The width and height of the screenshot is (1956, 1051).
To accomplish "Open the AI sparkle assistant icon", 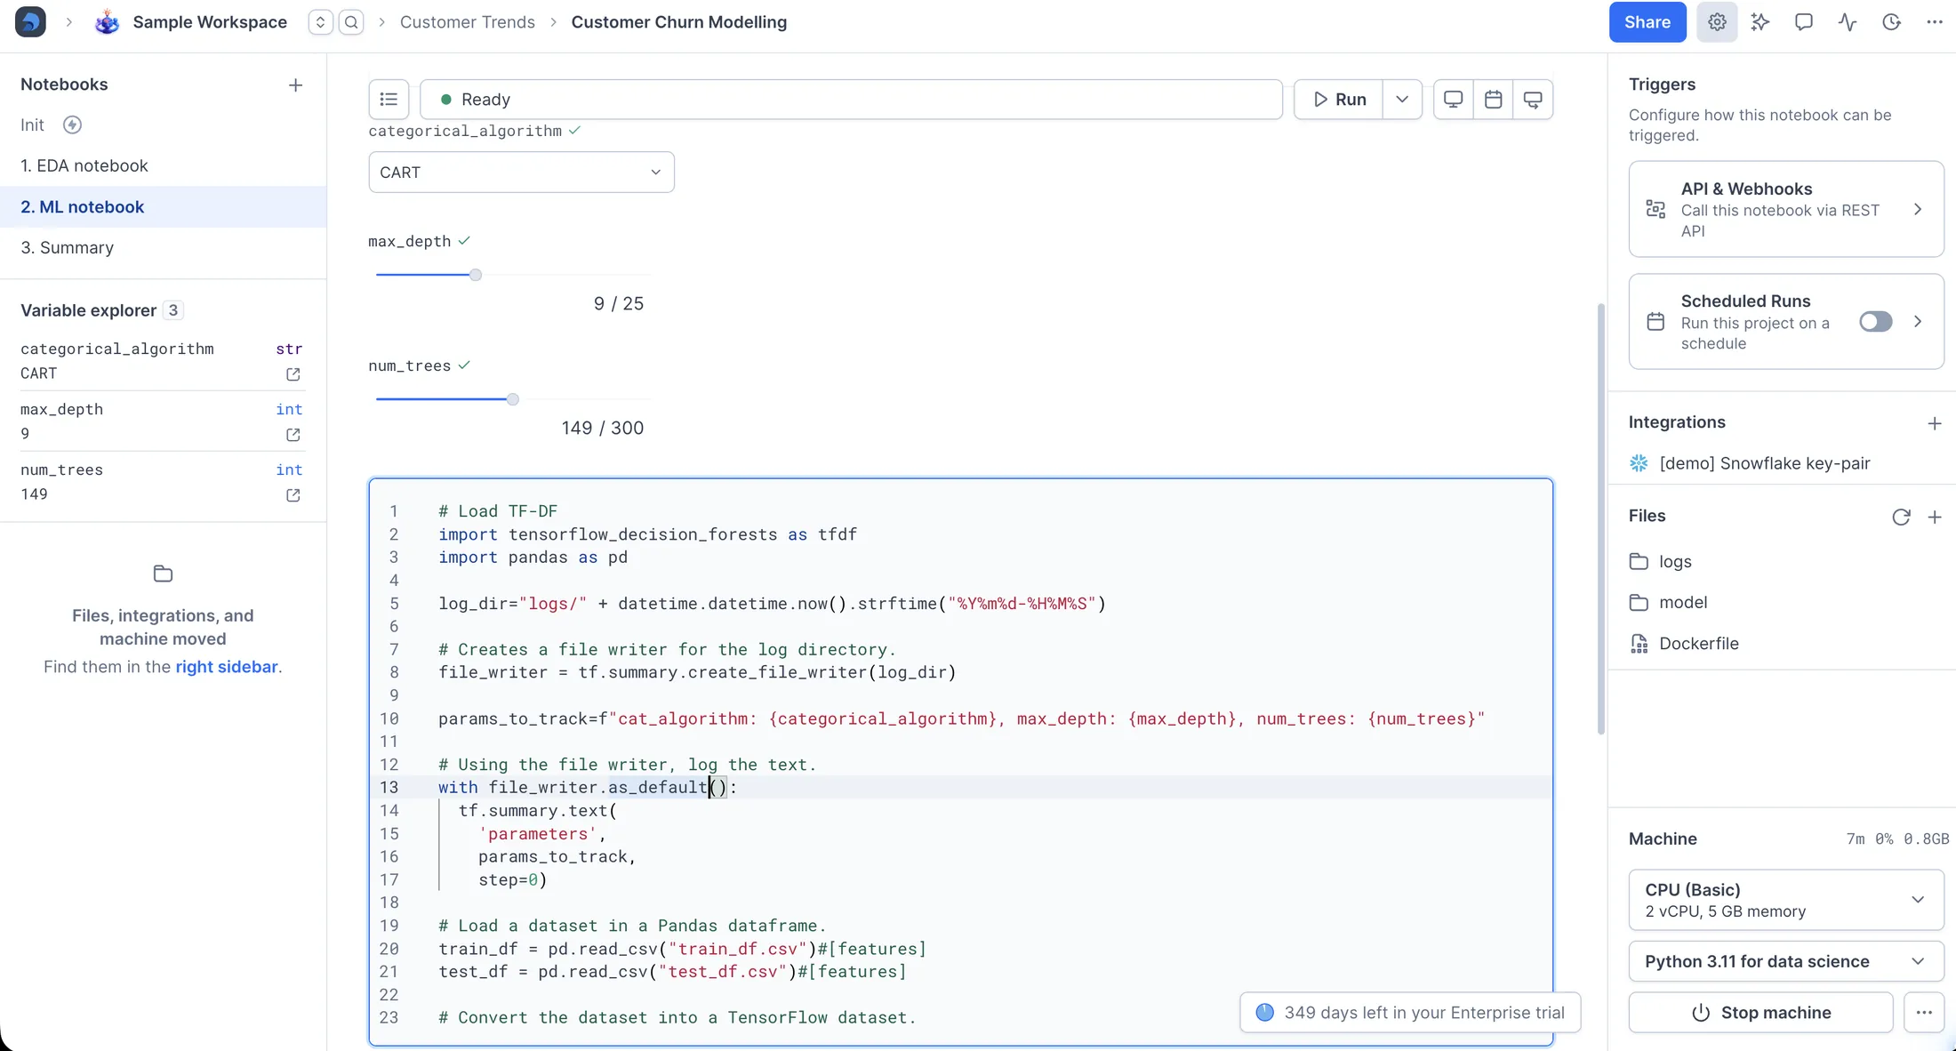I will [1760, 22].
